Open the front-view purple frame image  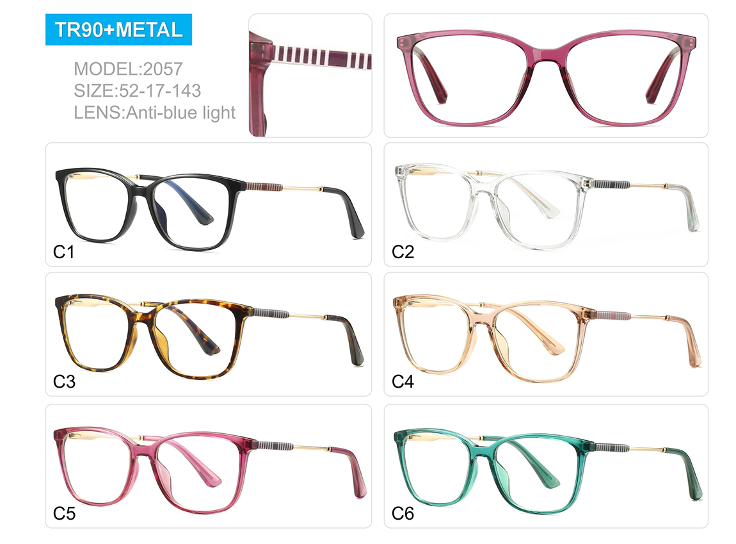[546, 75]
